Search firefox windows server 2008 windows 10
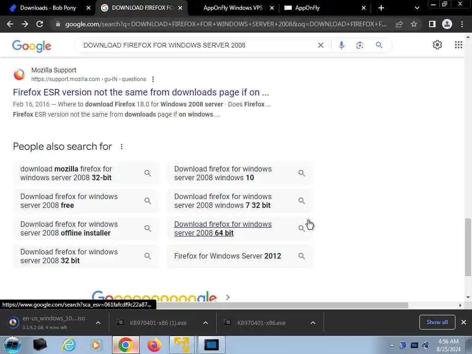This screenshot has height=354, width=472. click(240, 173)
